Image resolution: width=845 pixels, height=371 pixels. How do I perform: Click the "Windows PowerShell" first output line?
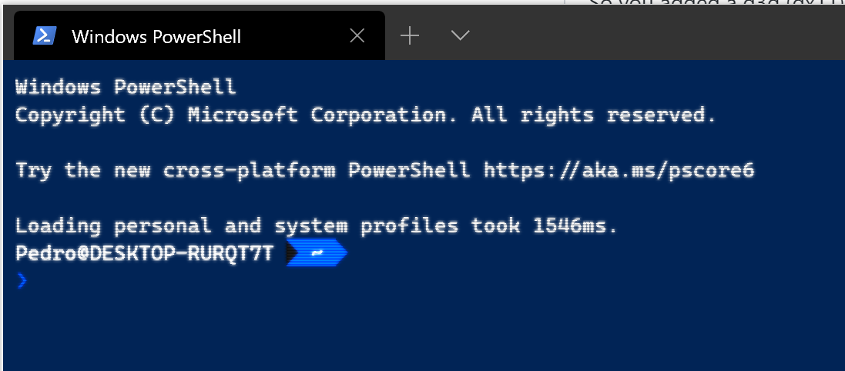(x=126, y=86)
